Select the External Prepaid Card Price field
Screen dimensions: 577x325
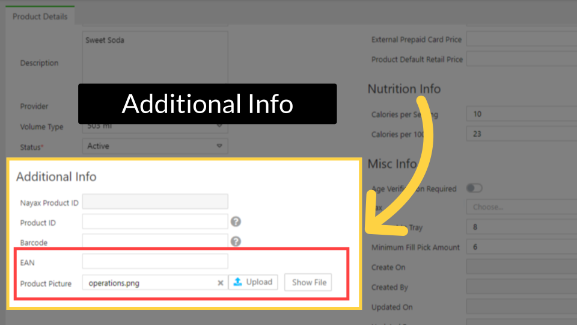click(x=521, y=40)
